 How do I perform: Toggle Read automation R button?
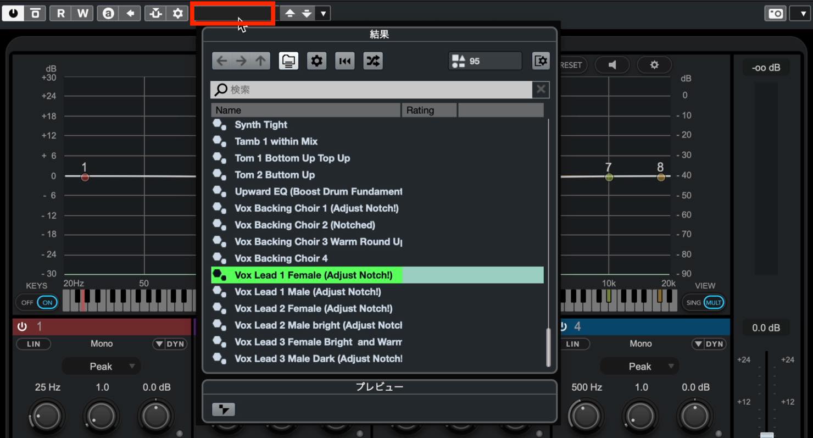pos(60,13)
